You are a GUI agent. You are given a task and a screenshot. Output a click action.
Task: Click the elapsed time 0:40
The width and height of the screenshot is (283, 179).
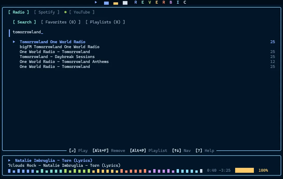coord(212,170)
